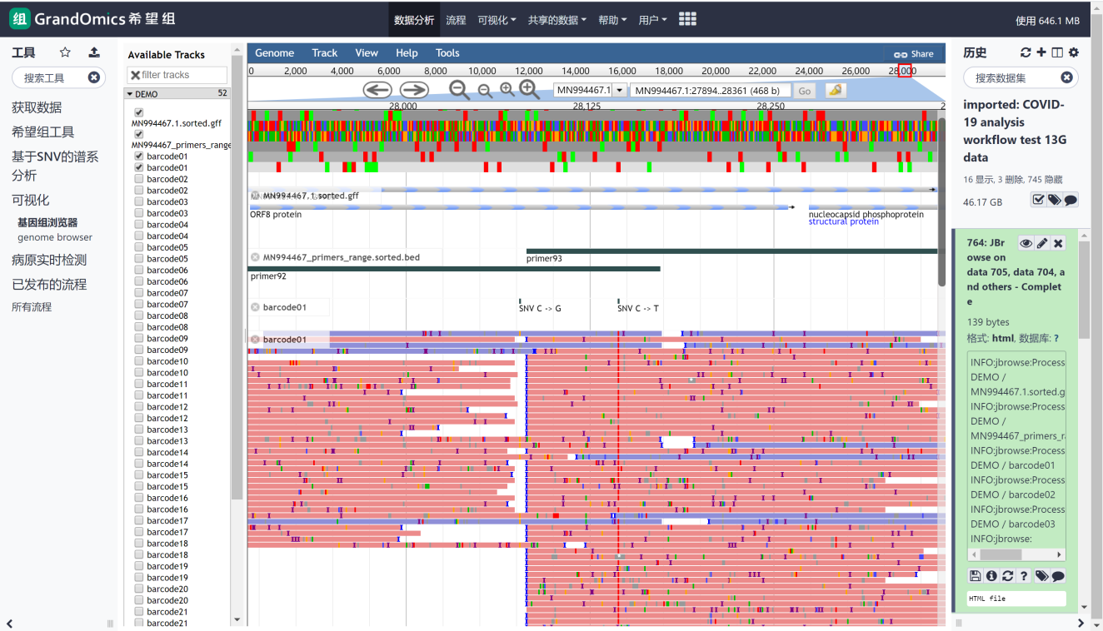
Task: Open the 用户 dropdown menu
Action: pos(652,20)
